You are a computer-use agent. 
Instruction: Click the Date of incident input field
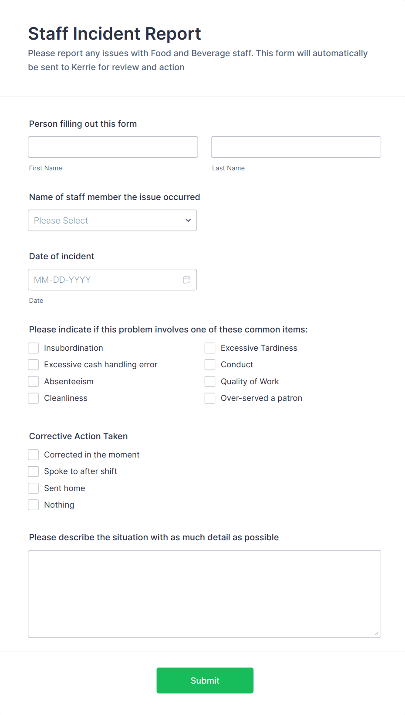point(105,279)
